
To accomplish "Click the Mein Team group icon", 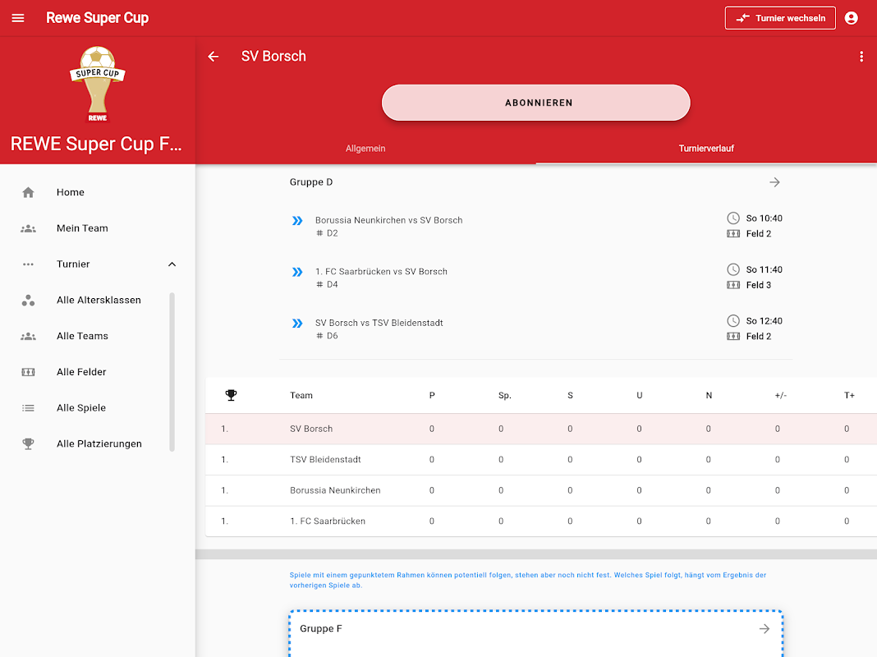I will [28, 228].
